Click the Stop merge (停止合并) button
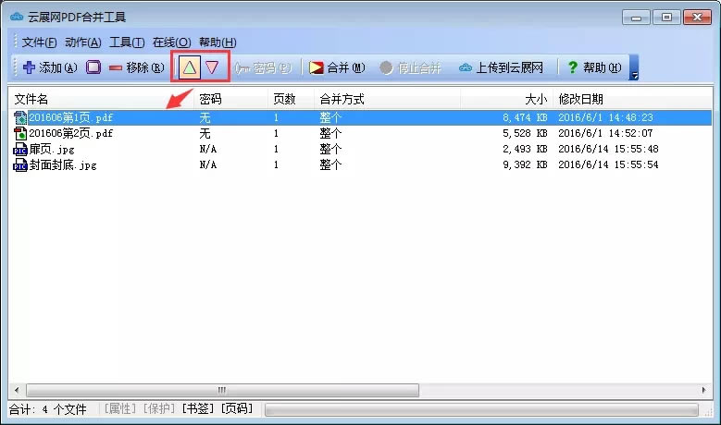 tap(411, 68)
